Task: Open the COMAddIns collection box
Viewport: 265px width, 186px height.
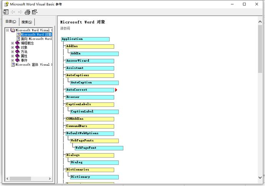Action: click(90, 119)
